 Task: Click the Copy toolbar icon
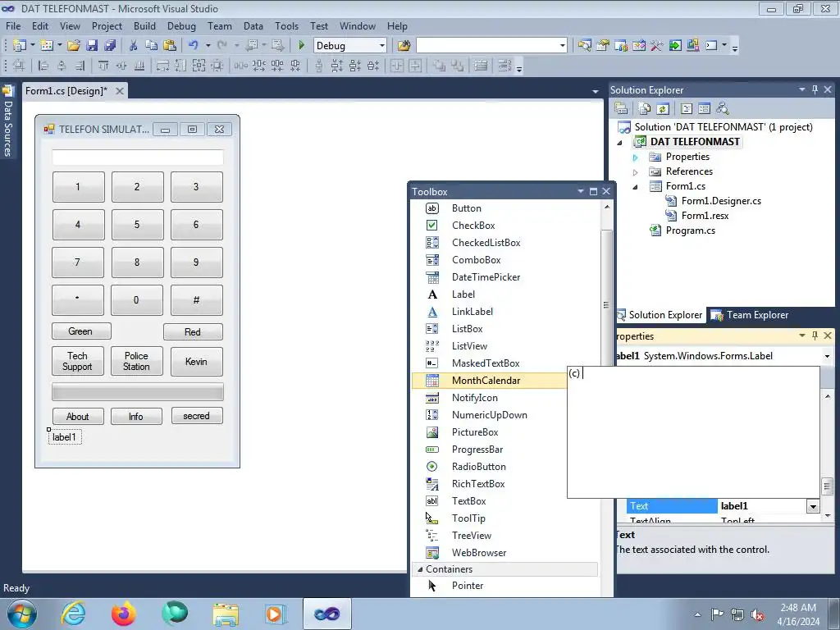pyautogui.click(x=152, y=46)
